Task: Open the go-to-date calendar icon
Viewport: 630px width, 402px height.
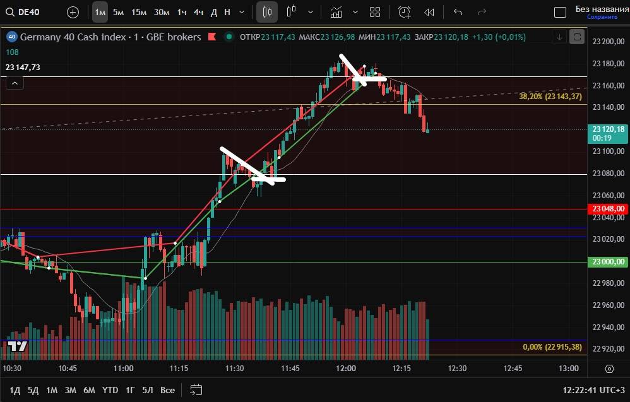Action: point(196,390)
